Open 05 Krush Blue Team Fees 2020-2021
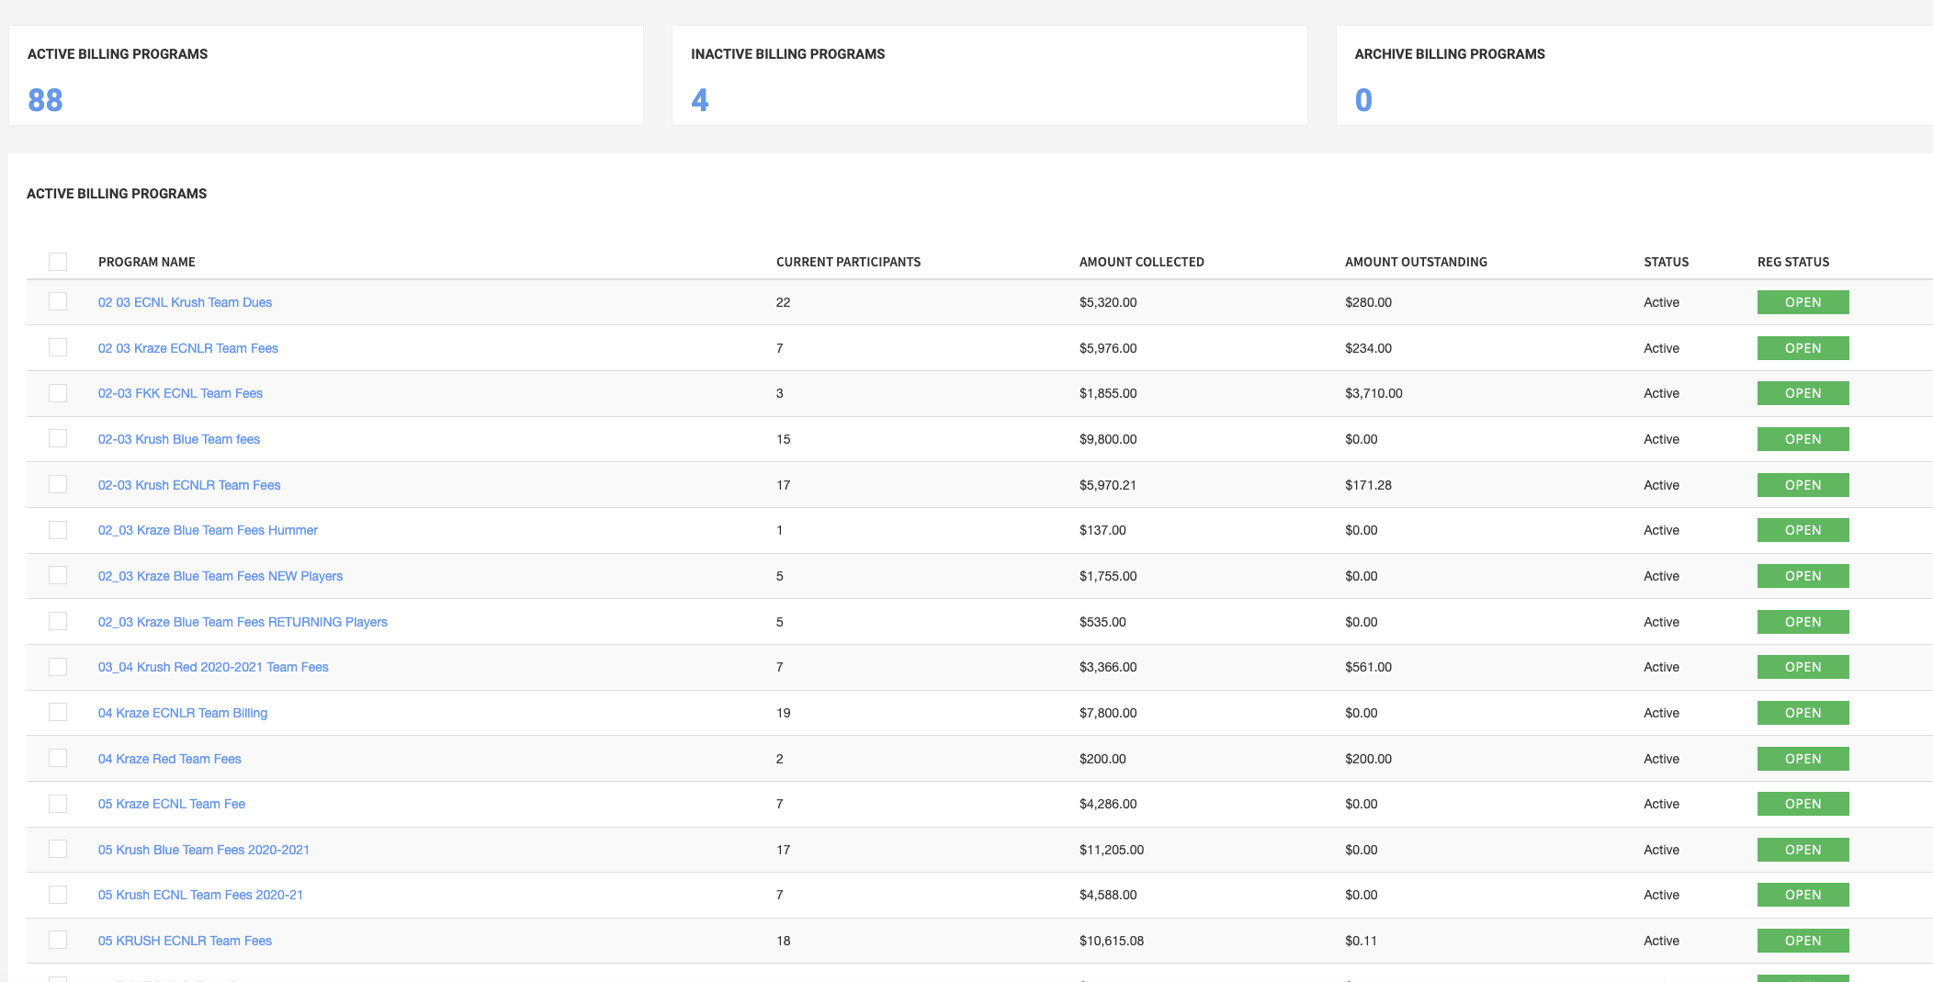This screenshot has height=982, width=1933. pyautogui.click(x=203, y=850)
